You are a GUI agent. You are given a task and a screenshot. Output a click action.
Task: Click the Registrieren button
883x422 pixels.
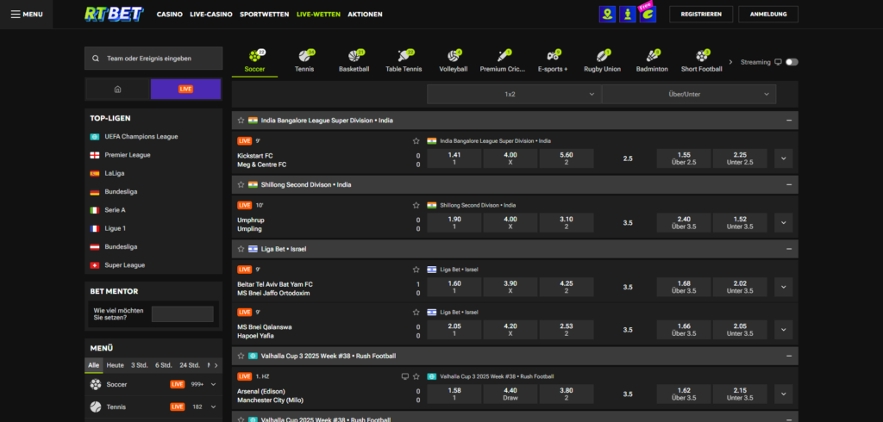[700, 15]
